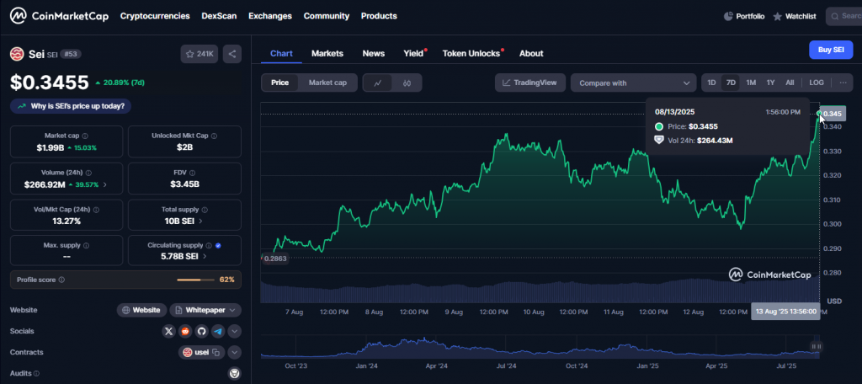The image size is (862, 384).
Task: Select the Chart tab
Action: click(281, 53)
